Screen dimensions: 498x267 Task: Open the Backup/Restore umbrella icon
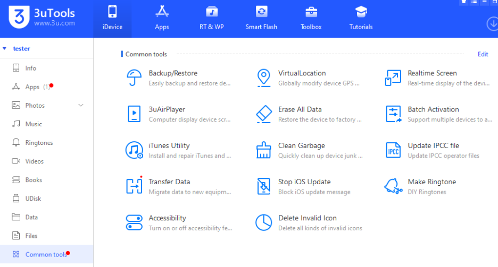pos(134,77)
